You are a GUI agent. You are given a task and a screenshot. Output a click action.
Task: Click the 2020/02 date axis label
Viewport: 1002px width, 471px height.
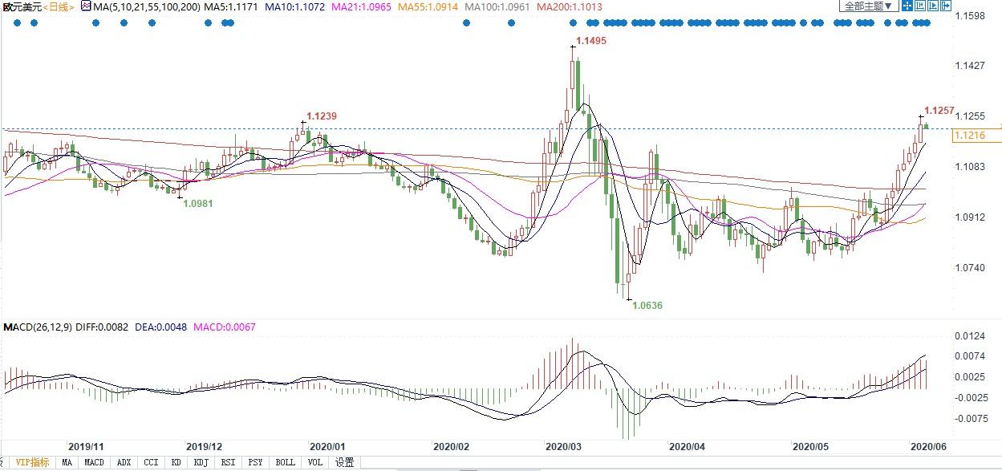(451, 445)
